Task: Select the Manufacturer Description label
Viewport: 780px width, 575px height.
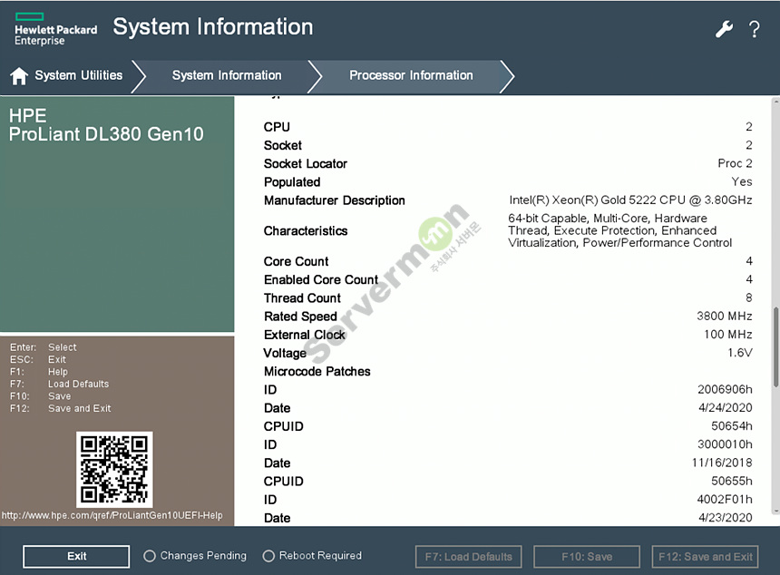Action: [335, 200]
